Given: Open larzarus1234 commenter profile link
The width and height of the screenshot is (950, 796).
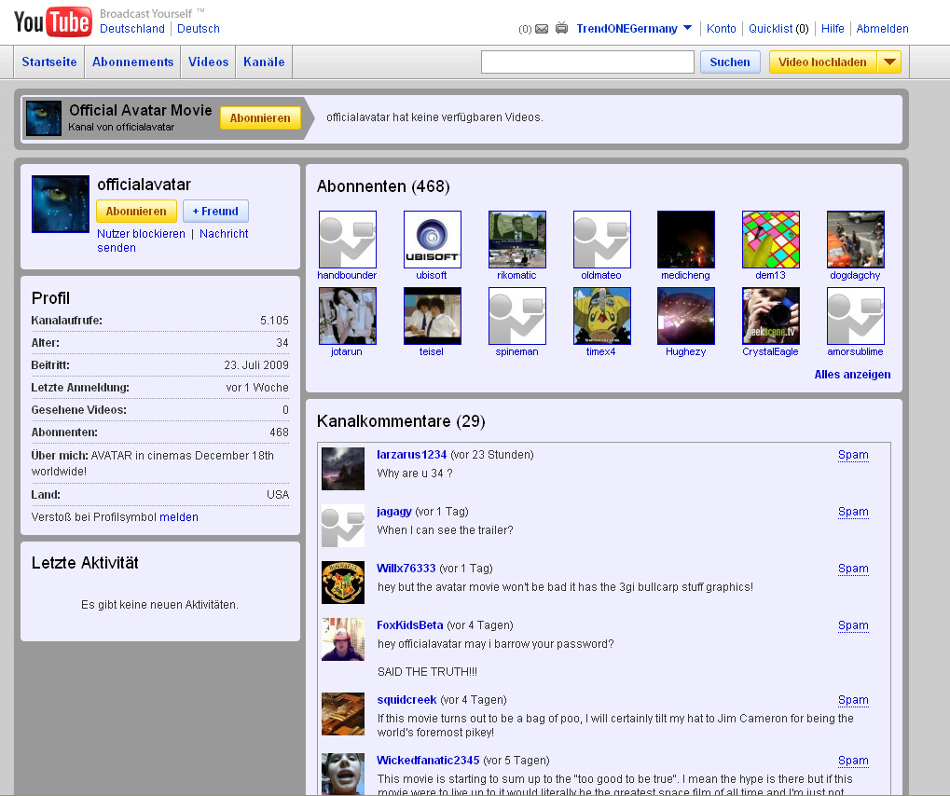Looking at the screenshot, I should [x=411, y=454].
